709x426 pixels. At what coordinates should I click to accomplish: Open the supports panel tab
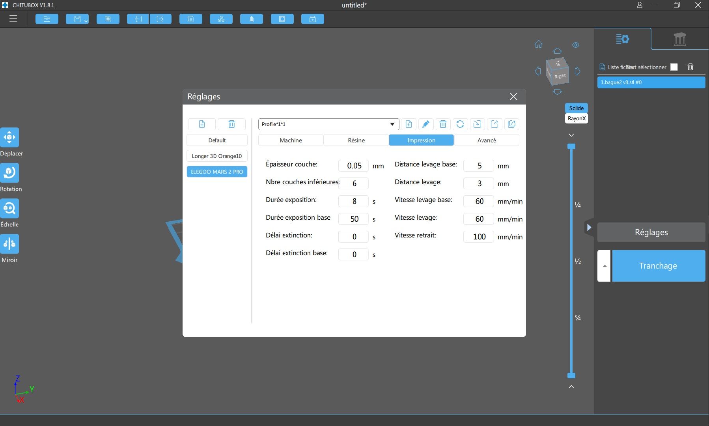coord(680,39)
